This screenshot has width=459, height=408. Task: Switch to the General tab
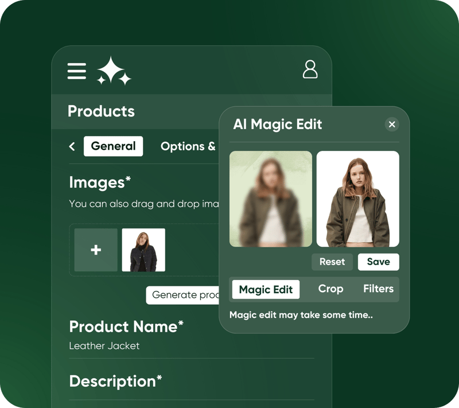(113, 146)
